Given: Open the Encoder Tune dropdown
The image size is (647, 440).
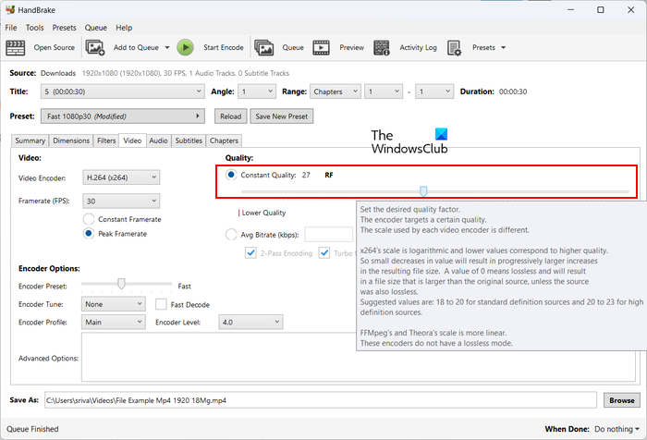Looking at the screenshot, I should (113, 304).
